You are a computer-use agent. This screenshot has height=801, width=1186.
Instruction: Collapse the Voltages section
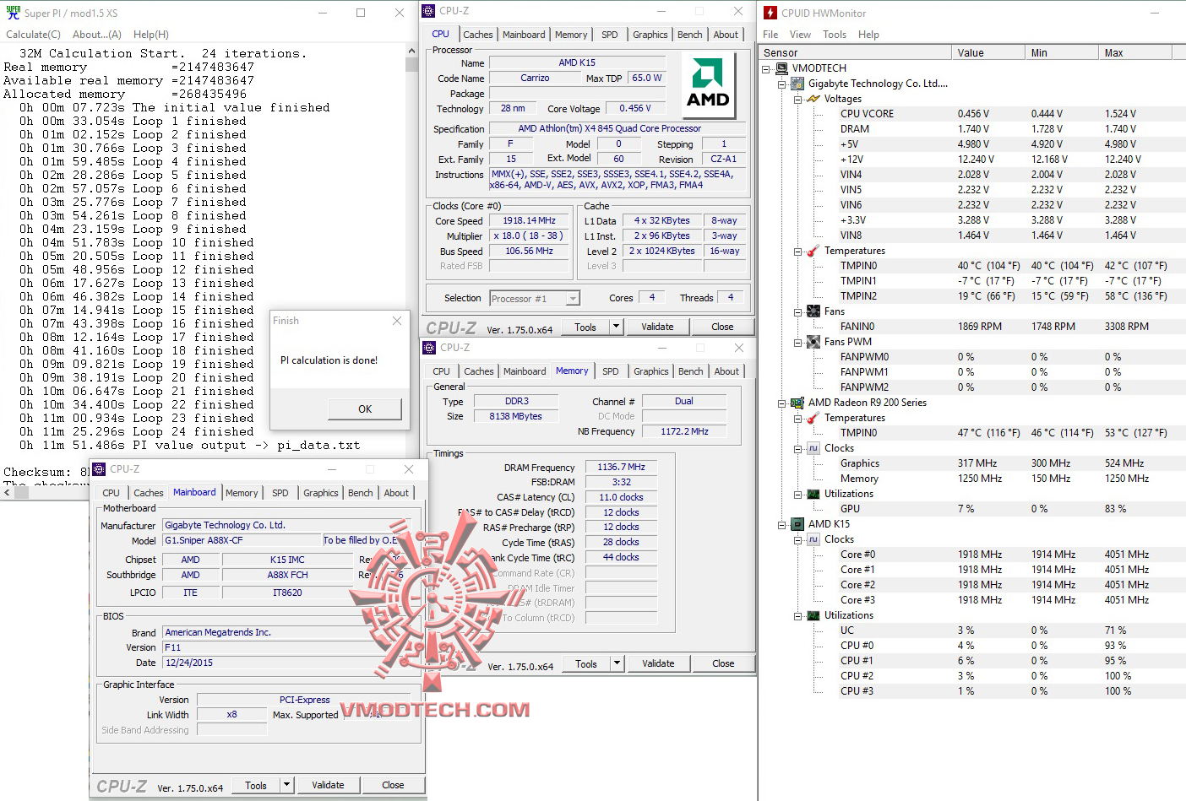798,99
